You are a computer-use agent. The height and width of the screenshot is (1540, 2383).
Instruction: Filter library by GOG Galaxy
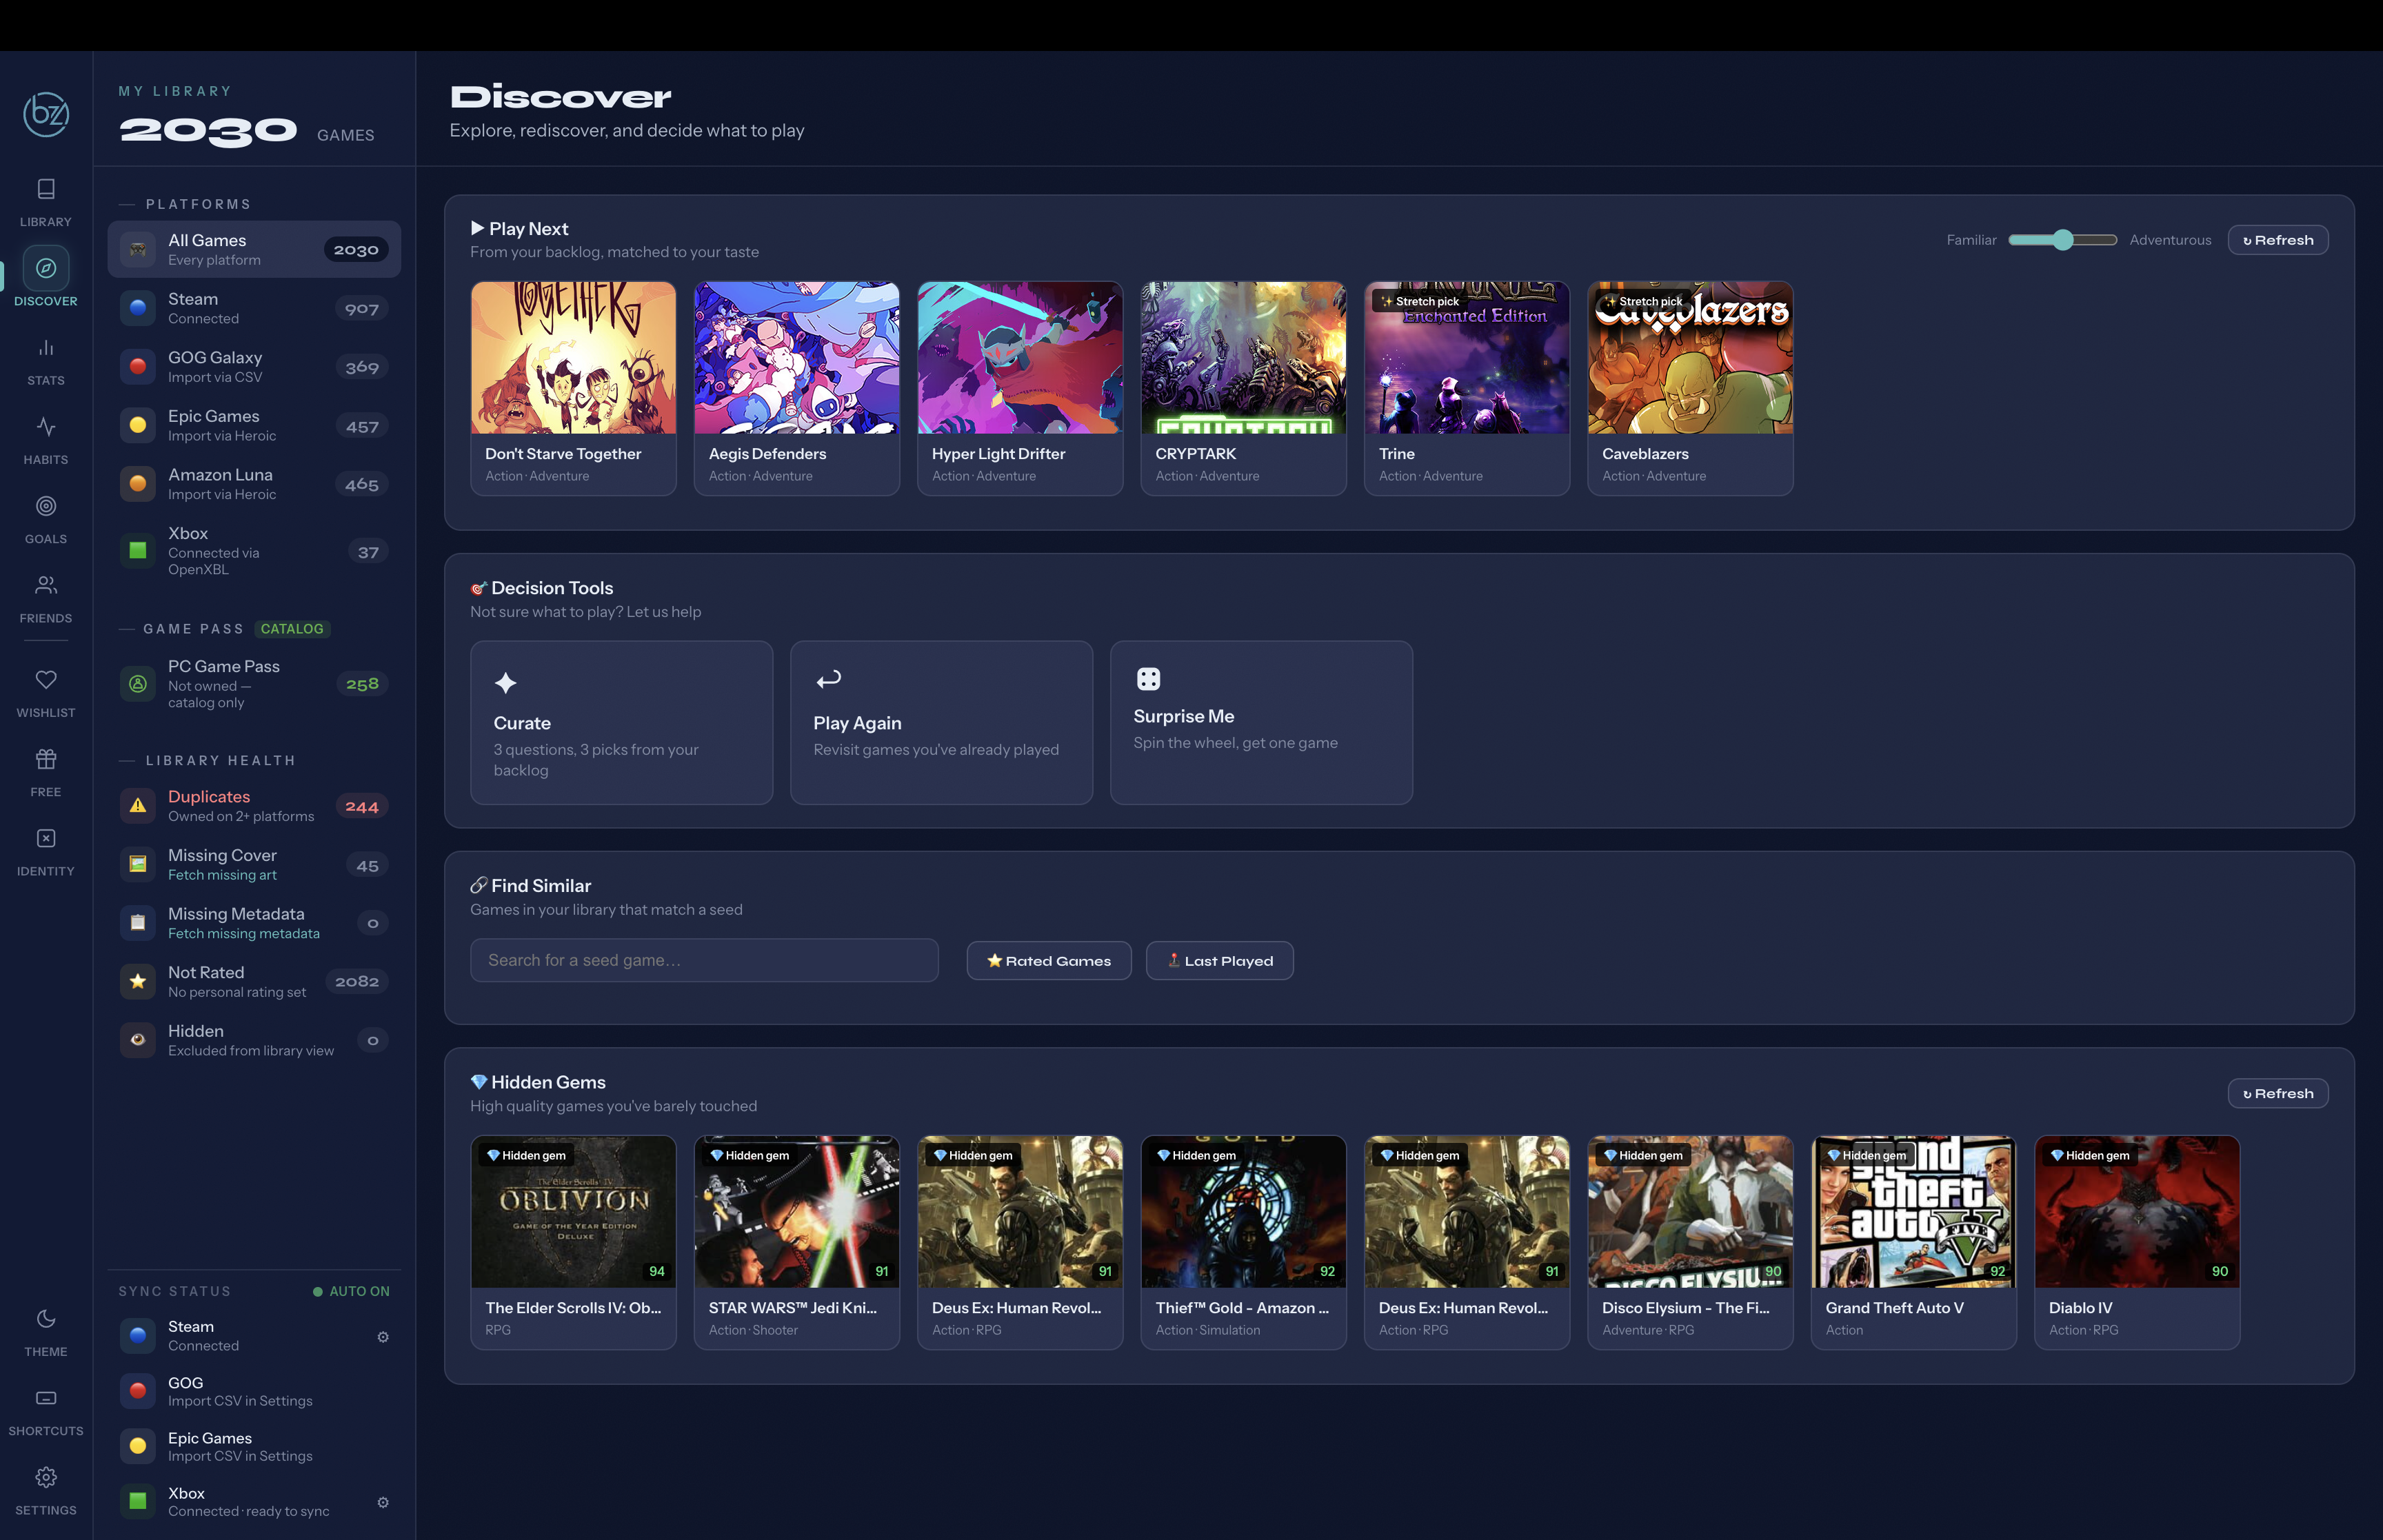click(254, 367)
